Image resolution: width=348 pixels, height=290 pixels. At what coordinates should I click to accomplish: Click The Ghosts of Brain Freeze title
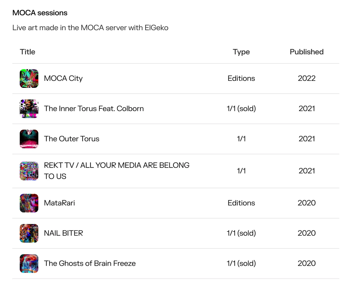pyautogui.click(x=90, y=263)
